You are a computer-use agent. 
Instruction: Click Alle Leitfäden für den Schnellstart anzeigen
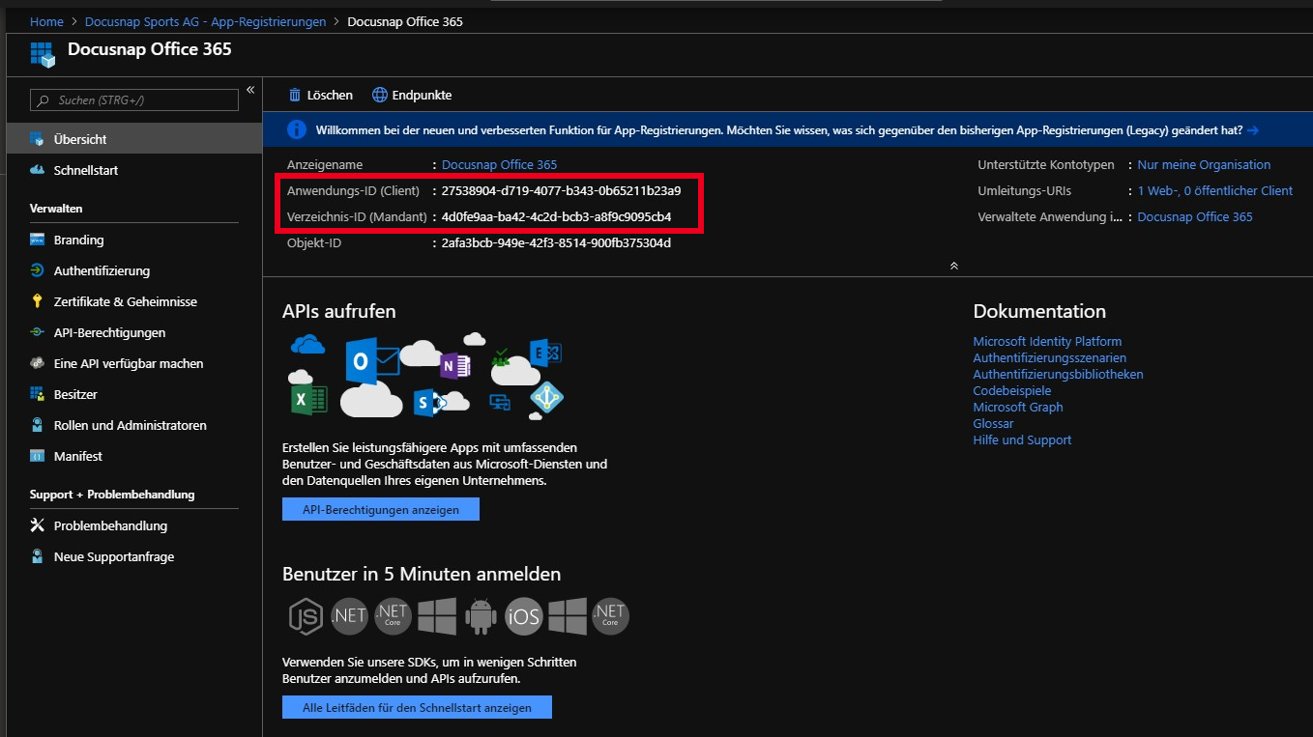[x=417, y=707]
